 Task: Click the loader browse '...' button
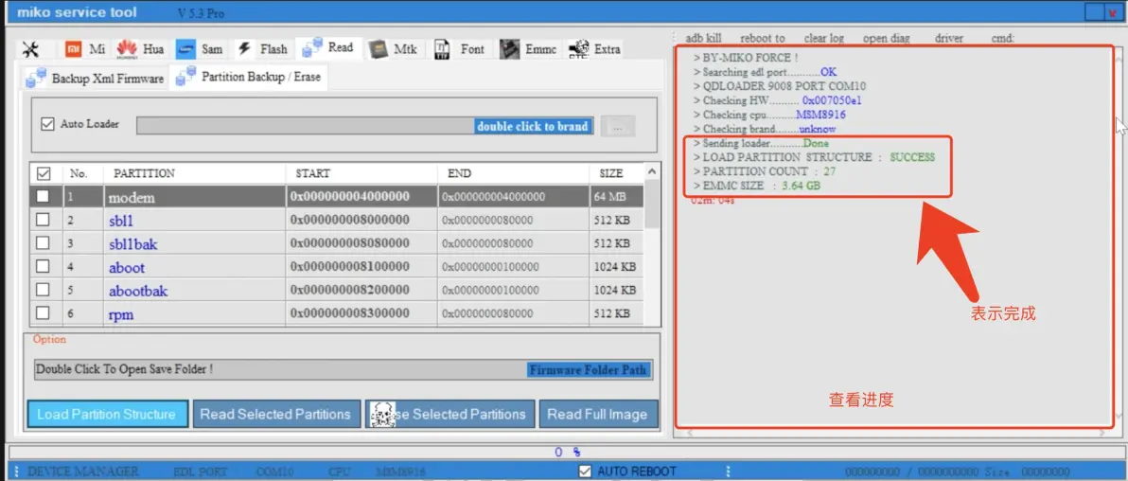pyautogui.click(x=617, y=126)
